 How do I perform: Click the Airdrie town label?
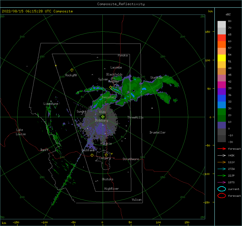[x=106, y=144]
